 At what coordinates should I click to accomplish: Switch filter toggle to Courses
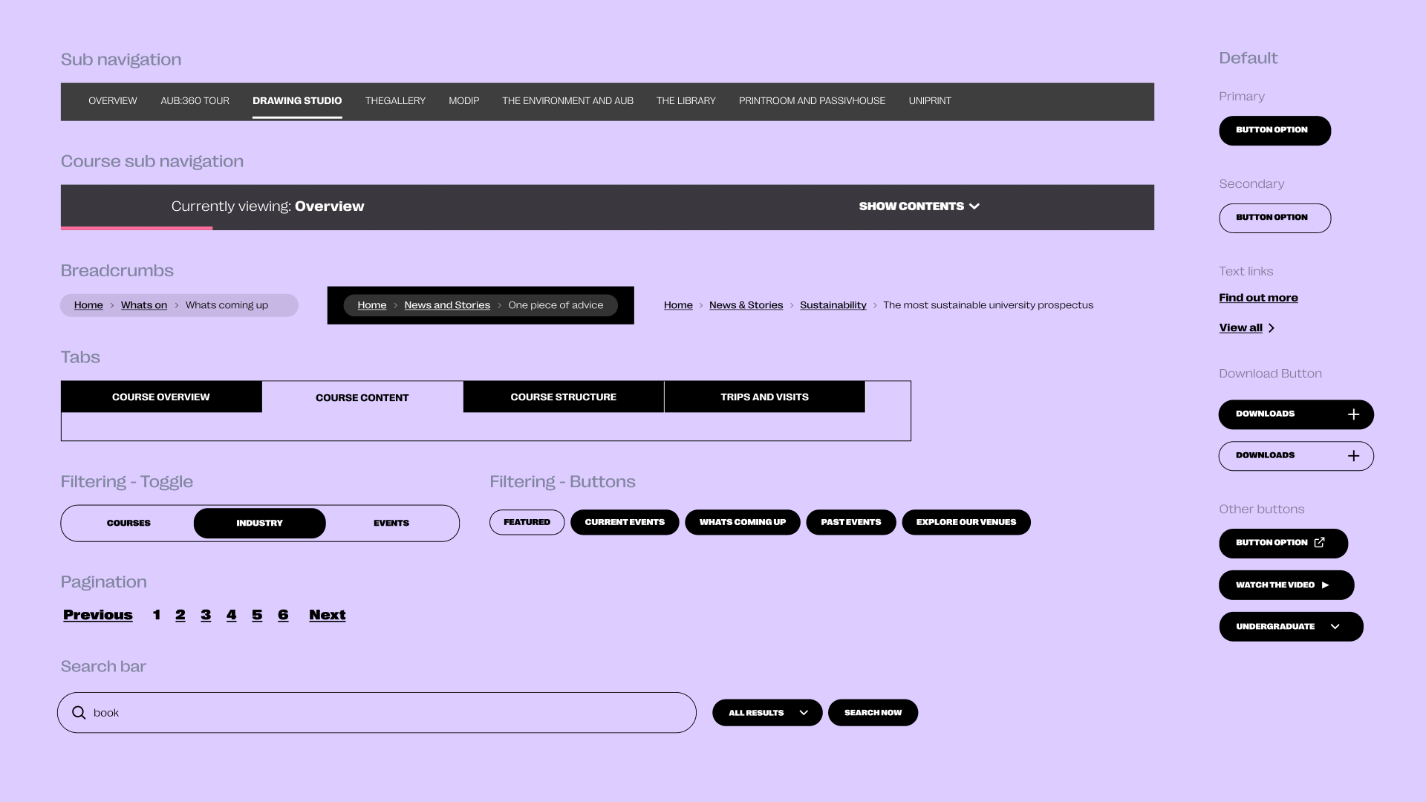pyautogui.click(x=128, y=523)
